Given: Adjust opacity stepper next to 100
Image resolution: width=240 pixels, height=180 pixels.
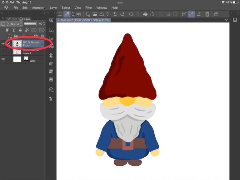Looking at the screenshot, I should coord(44,24).
